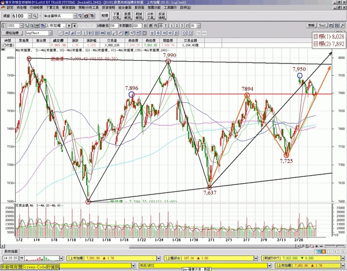347x271 pixels.
Task: Open the 30 minute interval dropdown
Action: pyautogui.click(x=198, y=26)
